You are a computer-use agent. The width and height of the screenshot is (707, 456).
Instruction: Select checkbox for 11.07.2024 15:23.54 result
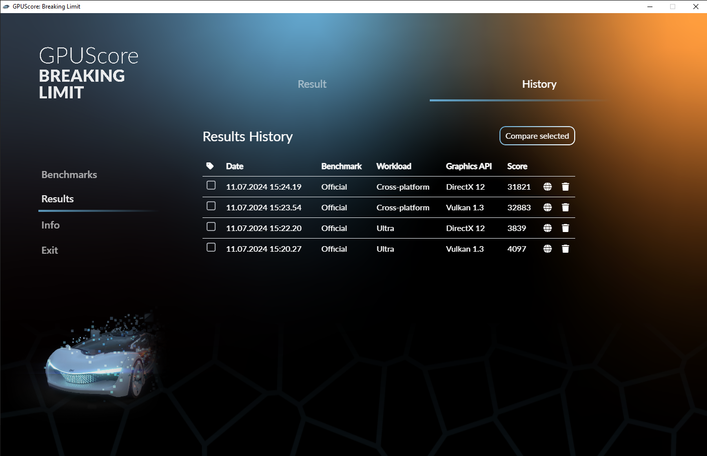coord(211,206)
